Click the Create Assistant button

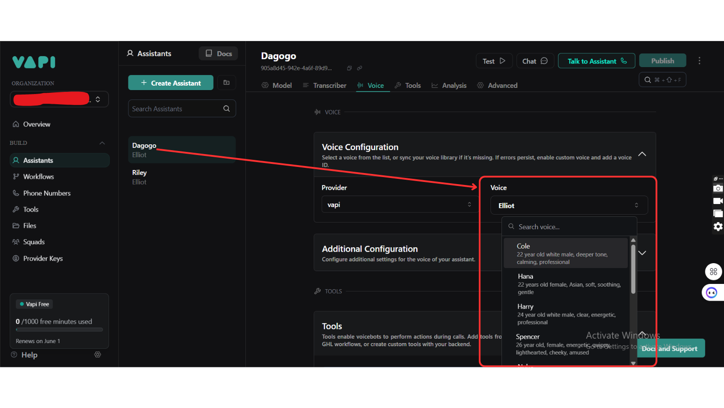pos(170,83)
